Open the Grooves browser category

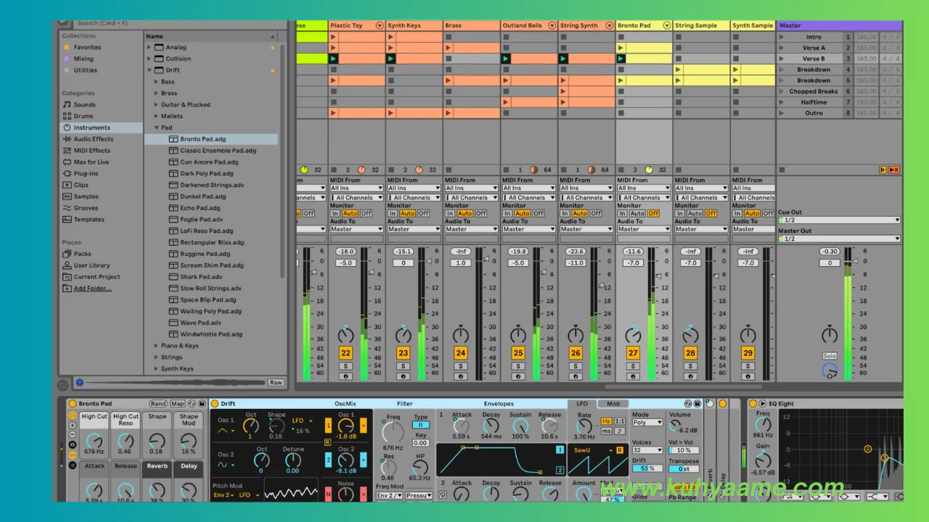(86, 208)
